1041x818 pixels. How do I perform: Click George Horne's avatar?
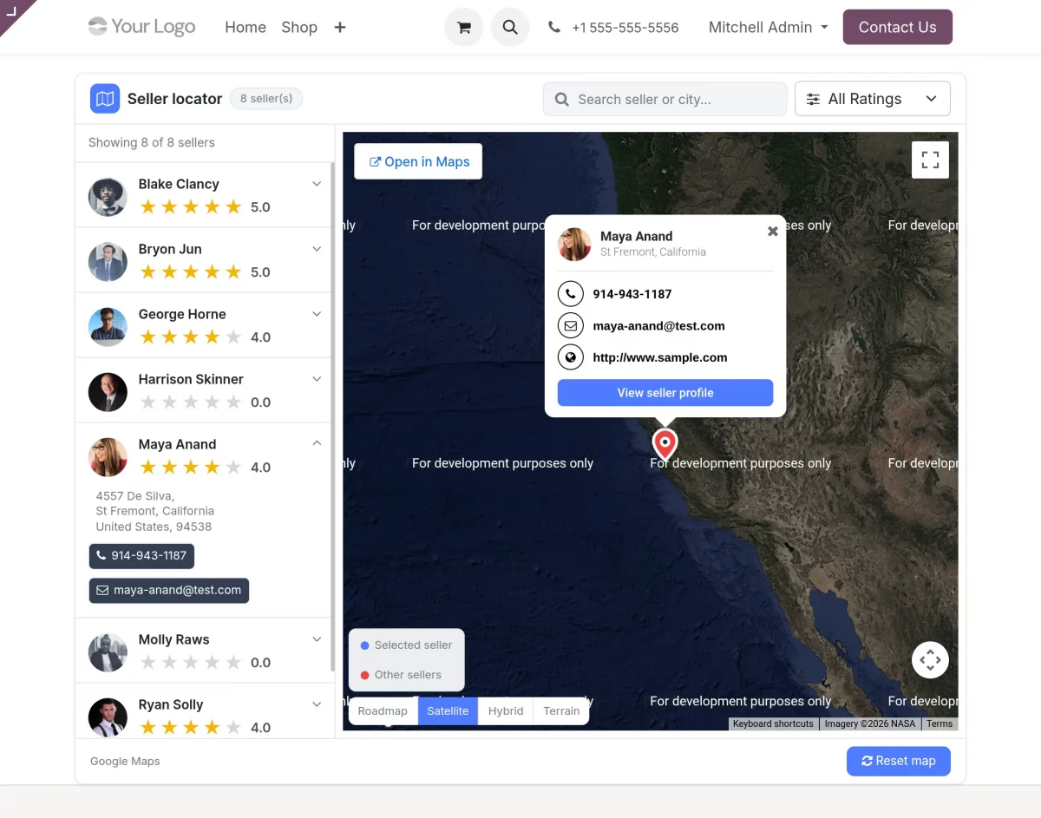108,327
